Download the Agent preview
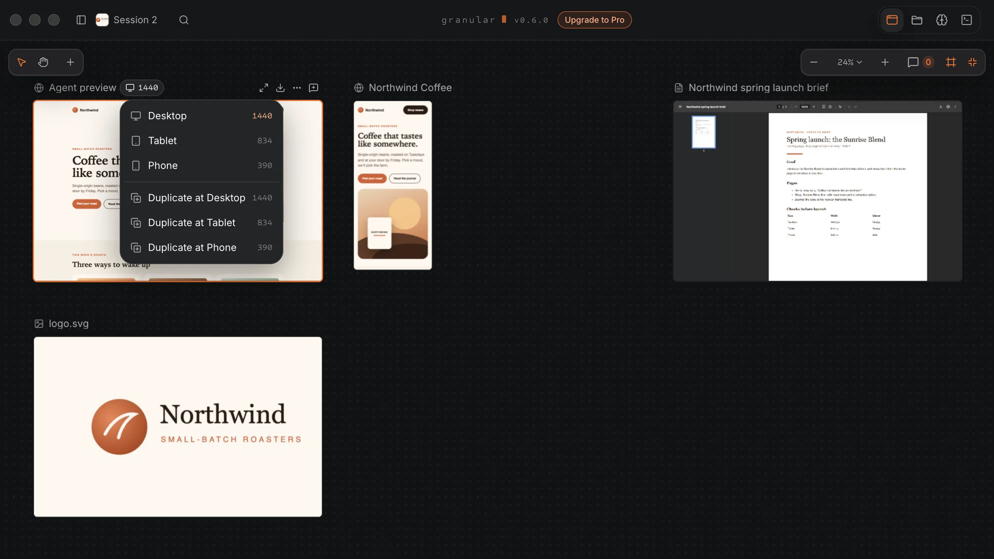This screenshot has width=994, height=559. pos(280,88)
